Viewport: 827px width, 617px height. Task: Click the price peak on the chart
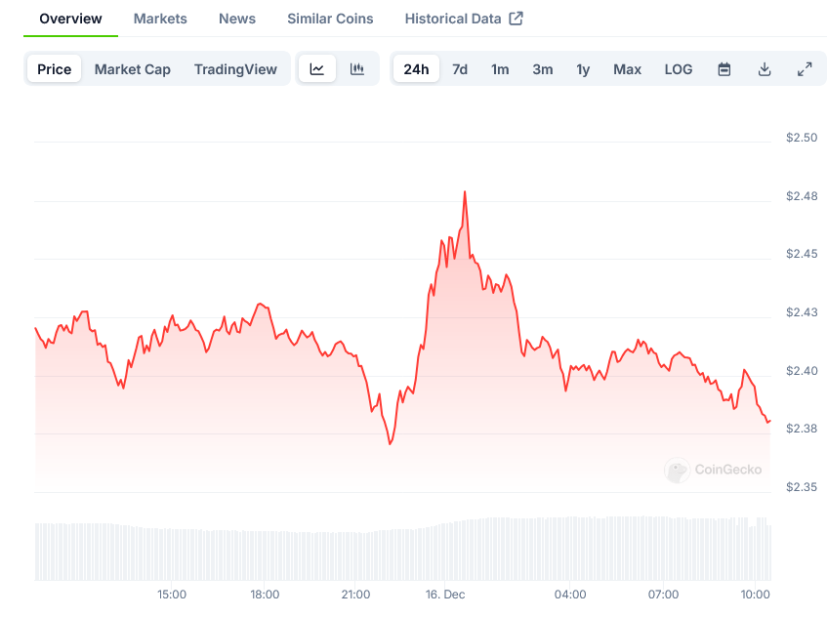[x=465, y=192]
